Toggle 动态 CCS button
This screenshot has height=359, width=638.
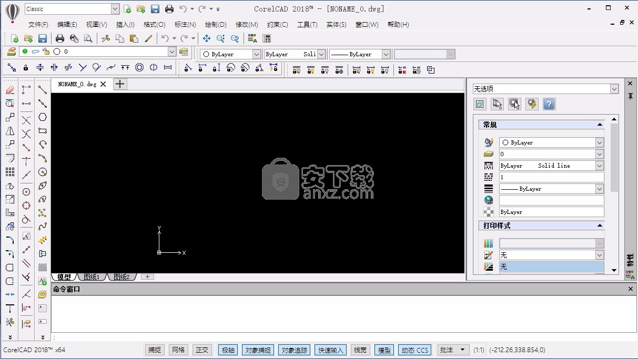[415, 350]
